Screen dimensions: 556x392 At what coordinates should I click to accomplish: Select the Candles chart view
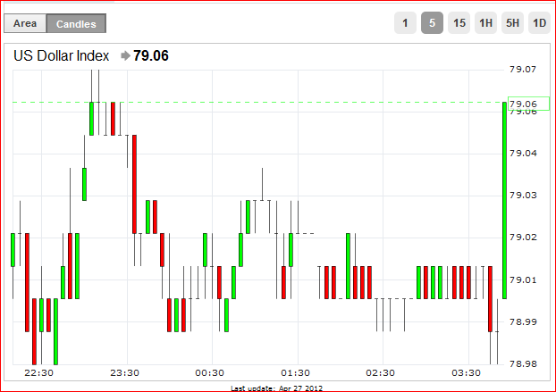(76, 23)
